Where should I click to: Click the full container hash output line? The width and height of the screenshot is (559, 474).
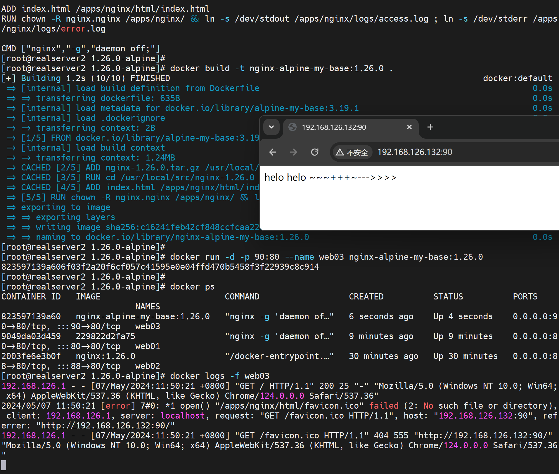pos(160,267)
